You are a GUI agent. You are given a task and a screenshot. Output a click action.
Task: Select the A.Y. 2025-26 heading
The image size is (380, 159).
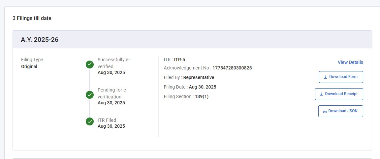pos(40,40)
